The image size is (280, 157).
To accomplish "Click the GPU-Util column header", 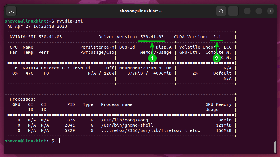I will (190, 52).
